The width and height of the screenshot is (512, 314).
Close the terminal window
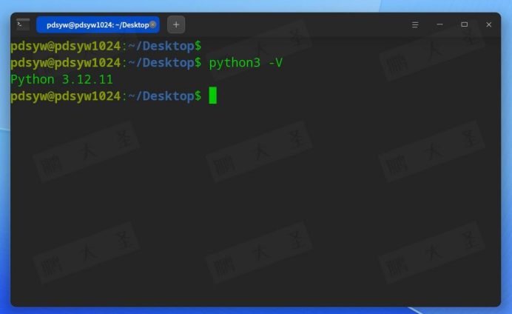489,24
